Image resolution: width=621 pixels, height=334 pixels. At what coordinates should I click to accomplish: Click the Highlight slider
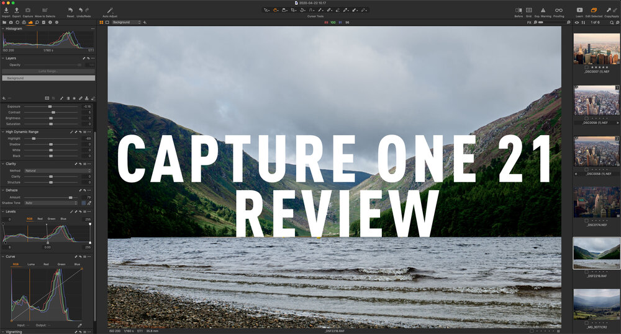point(51,139)
